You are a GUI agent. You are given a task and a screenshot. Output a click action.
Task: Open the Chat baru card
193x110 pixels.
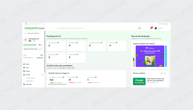[117, 46]
